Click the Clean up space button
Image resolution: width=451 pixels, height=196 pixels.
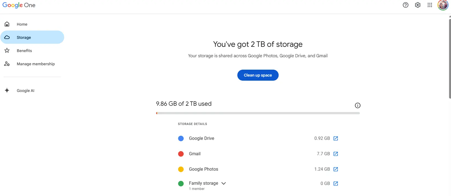(x=258, y=75)
